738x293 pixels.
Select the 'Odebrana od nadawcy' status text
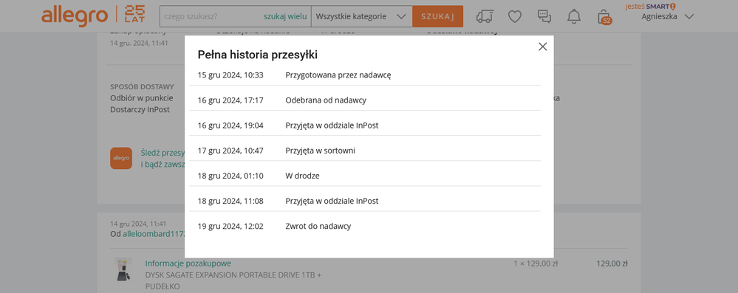point(326,100)
